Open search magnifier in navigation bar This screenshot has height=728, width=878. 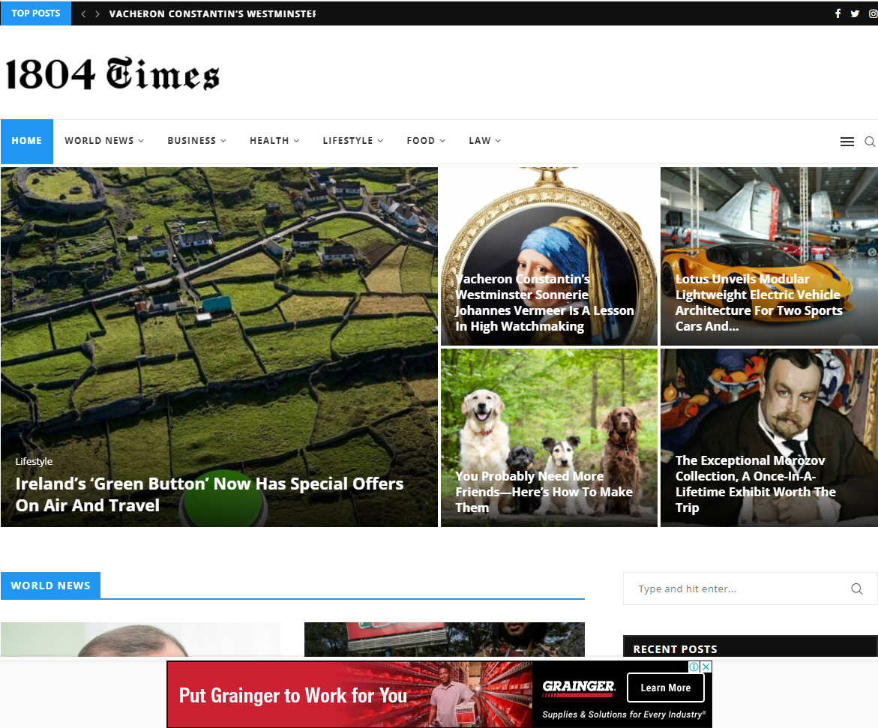[x=870, y=142]
